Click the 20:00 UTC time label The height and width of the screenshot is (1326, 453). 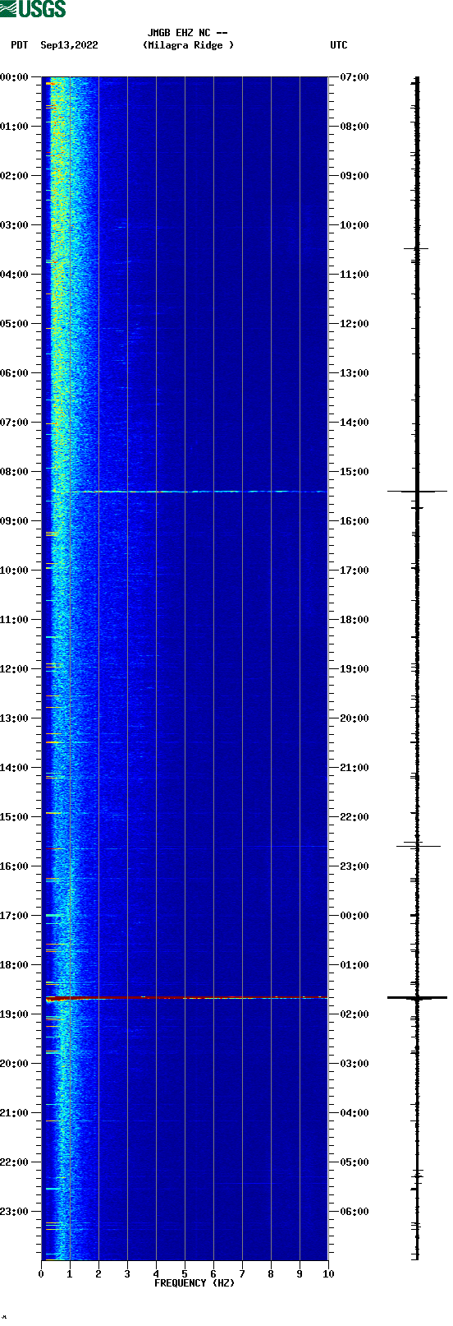355,718
